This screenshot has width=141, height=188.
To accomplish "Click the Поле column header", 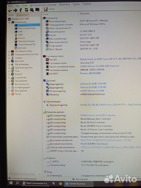I will (x=46, y=14).
